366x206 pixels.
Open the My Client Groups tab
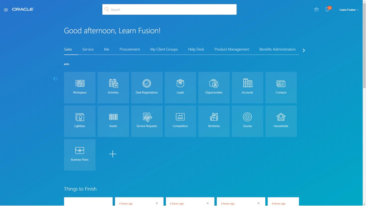click(x=164, y=49)
